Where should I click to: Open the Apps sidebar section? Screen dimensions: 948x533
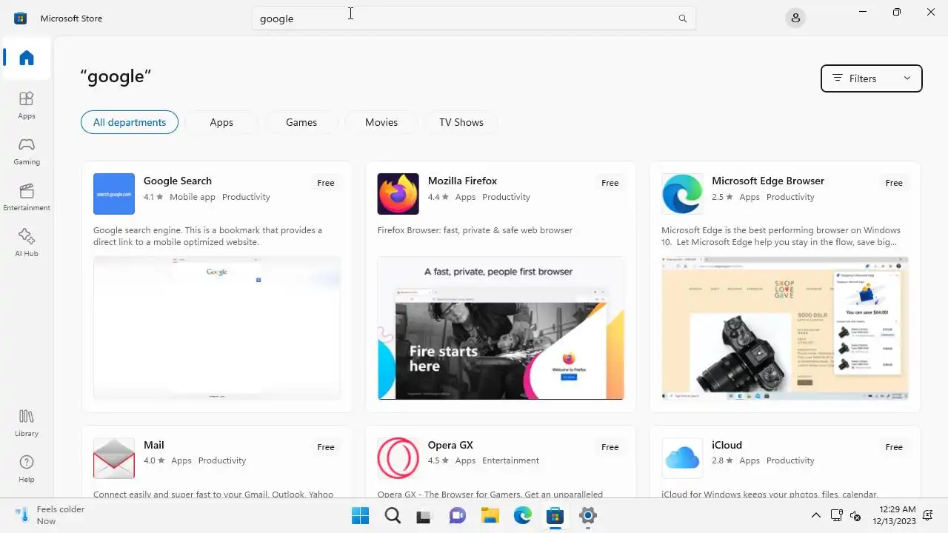27,105
